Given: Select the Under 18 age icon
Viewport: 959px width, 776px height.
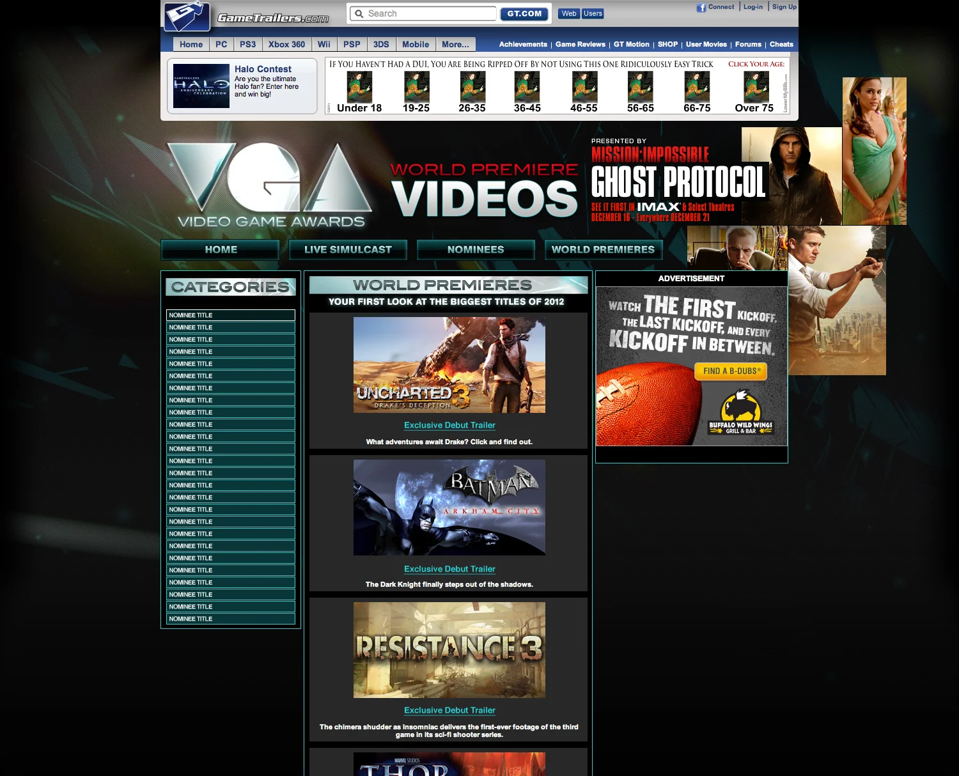Looking at the screenshot, I should coord(359,87).
